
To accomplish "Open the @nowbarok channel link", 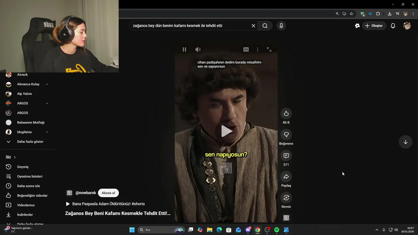I will click(86, 193).
